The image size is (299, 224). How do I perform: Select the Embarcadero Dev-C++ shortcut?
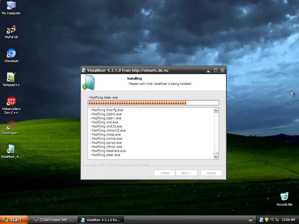[x=11, y=105]
